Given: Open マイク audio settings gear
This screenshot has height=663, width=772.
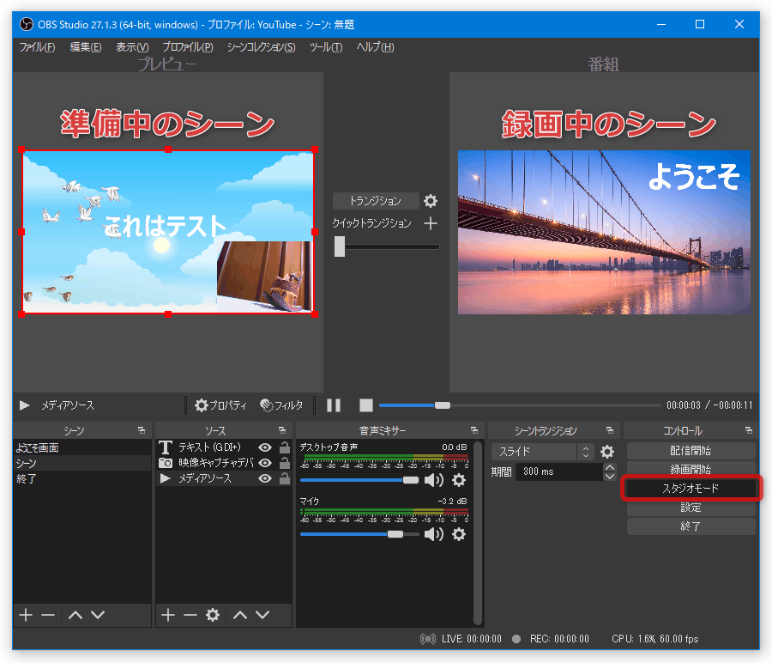Looking at the screenshot, I should 459,534.
